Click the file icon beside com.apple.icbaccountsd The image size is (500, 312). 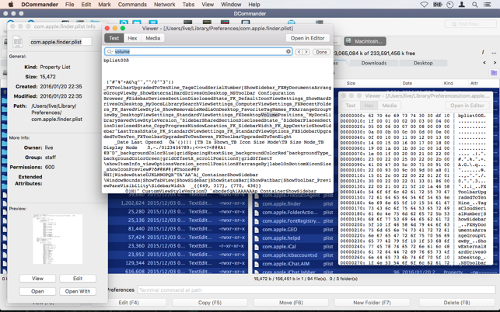[x=257, y=255]
